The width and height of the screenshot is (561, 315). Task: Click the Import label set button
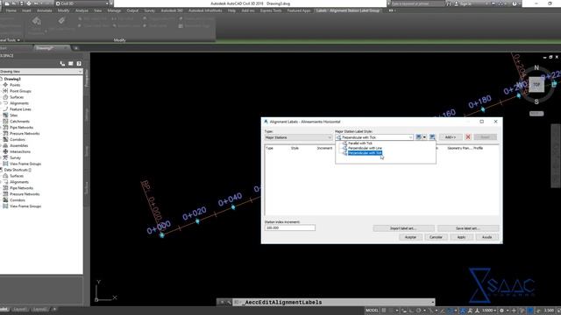click(403, 228)
